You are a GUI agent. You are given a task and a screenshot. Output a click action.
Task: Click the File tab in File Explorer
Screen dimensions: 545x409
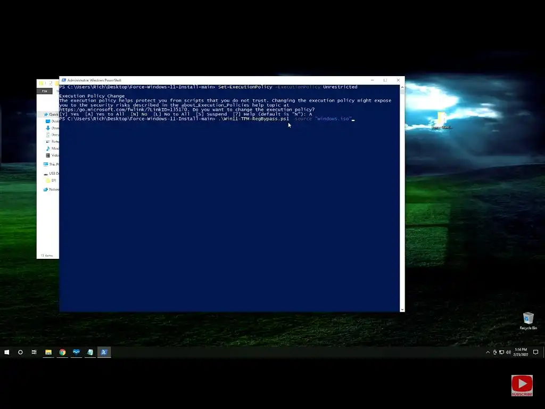tap(45, 91)
